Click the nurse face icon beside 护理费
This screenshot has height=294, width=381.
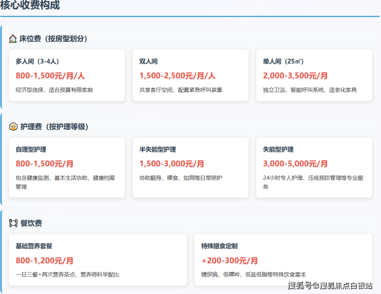[x=13, y=127]
